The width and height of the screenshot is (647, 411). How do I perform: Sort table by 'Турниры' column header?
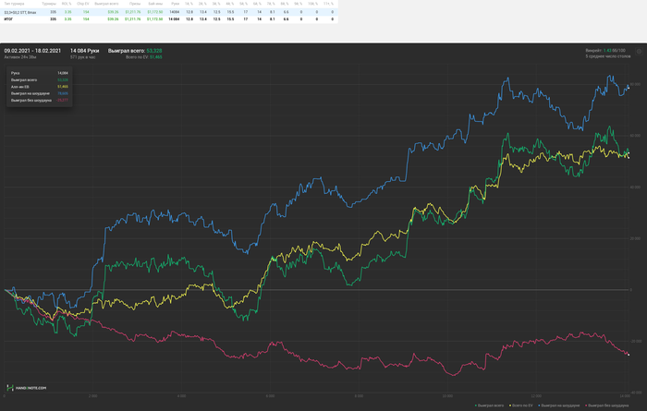click(x=49, y=4)
